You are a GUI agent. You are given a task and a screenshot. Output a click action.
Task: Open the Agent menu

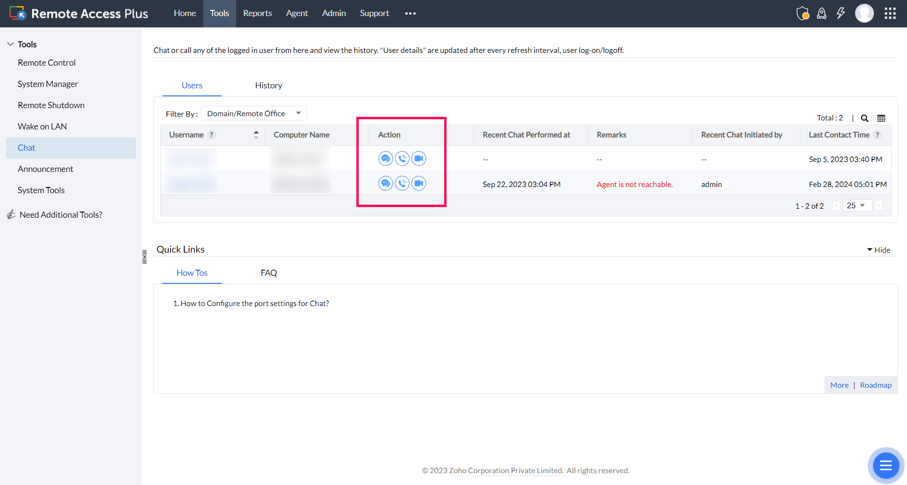pyautogui.click(x=297, y=13)
